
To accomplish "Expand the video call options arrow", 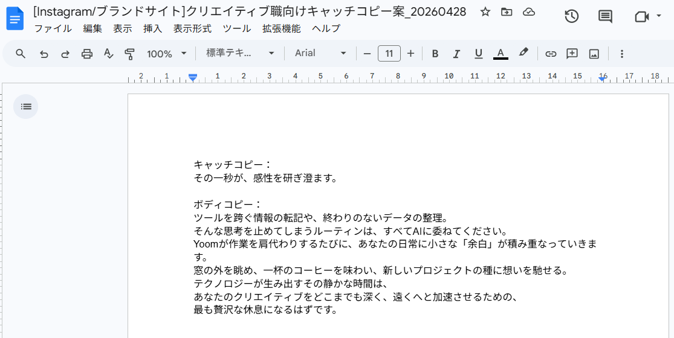I will [659, 16].
